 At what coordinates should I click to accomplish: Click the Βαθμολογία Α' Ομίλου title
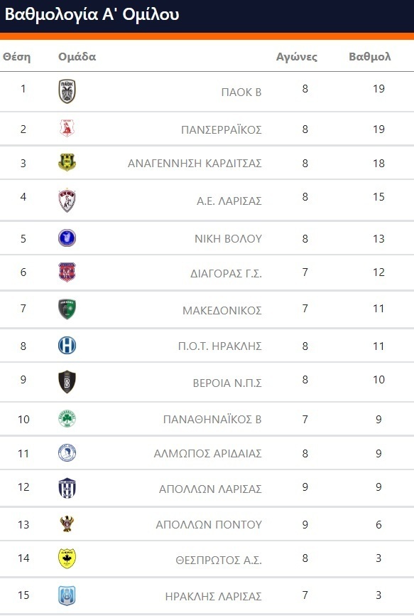tap(92, 15)
